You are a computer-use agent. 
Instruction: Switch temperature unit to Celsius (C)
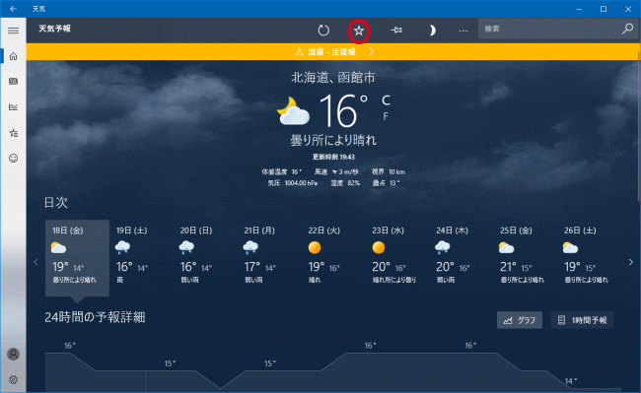[x=386, y=100]
